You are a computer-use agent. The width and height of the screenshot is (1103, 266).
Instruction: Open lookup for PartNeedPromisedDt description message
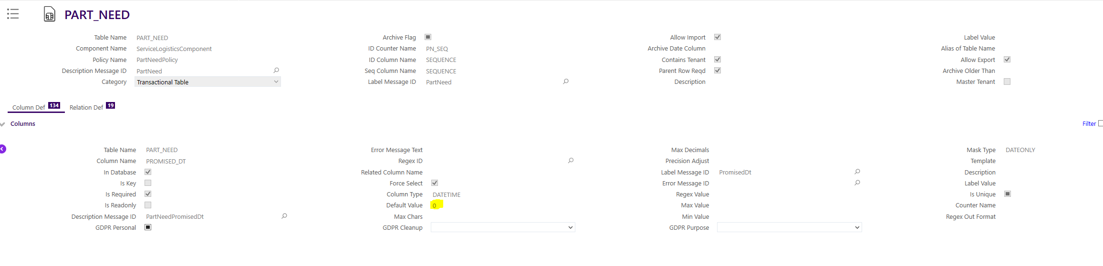point(284,216)
